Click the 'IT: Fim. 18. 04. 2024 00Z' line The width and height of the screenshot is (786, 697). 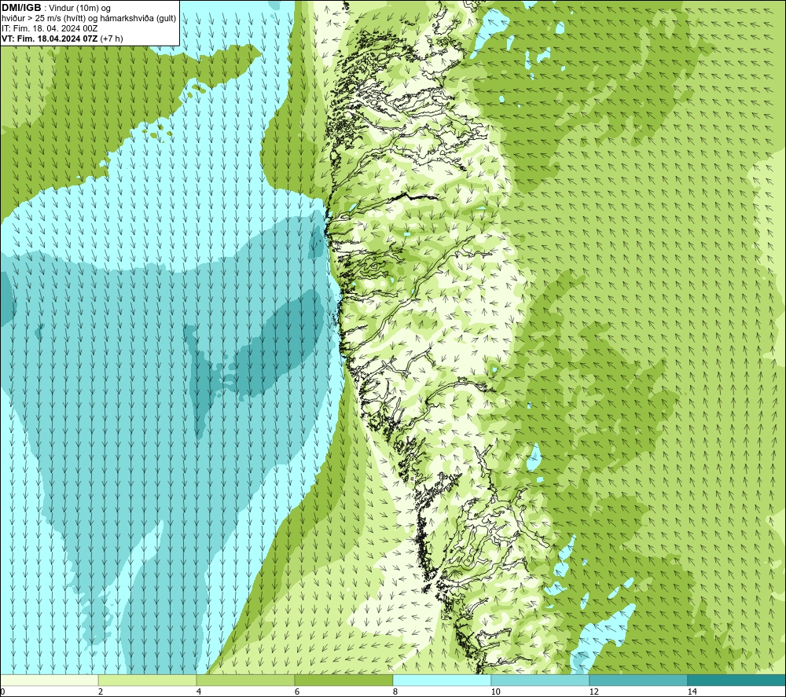pos(50,28)
